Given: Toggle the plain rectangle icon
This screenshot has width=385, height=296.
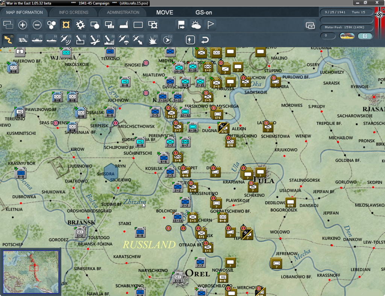Looking at the screenshot, I should tap(138, 25).
